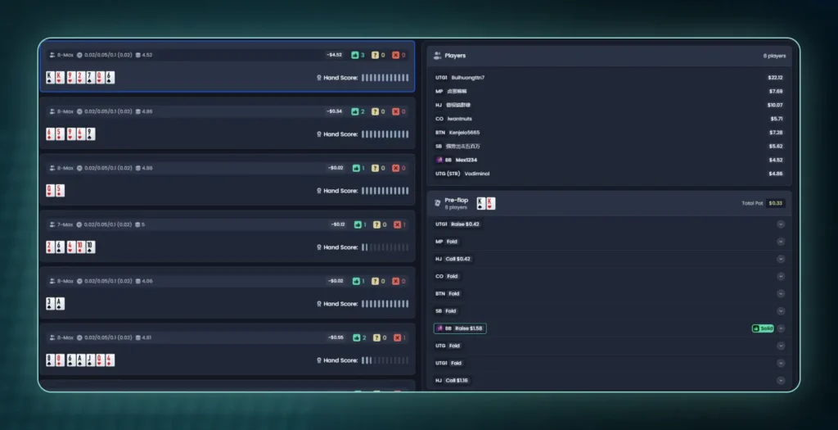Click red X icon in the -$0.12 hand
Viewport: 838px width, 430px height.
click(397, 224)
